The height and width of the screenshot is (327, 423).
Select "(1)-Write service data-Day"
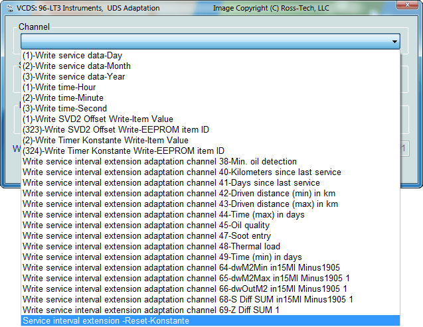[x=211, y=56]
